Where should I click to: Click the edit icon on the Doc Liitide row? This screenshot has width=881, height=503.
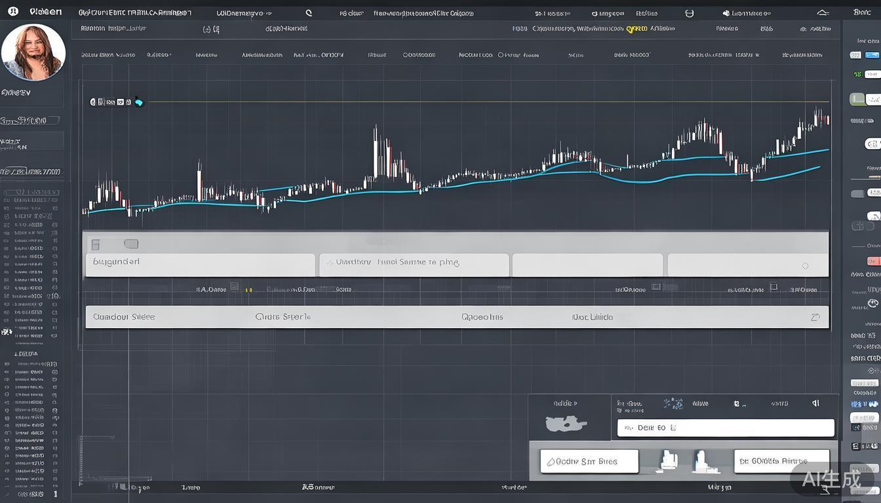click(815, 317)
